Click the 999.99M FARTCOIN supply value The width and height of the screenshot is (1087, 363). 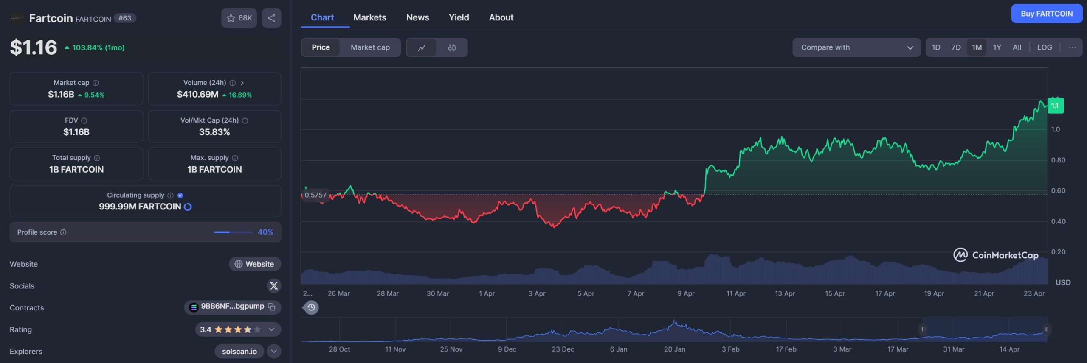tap(140, 207)
